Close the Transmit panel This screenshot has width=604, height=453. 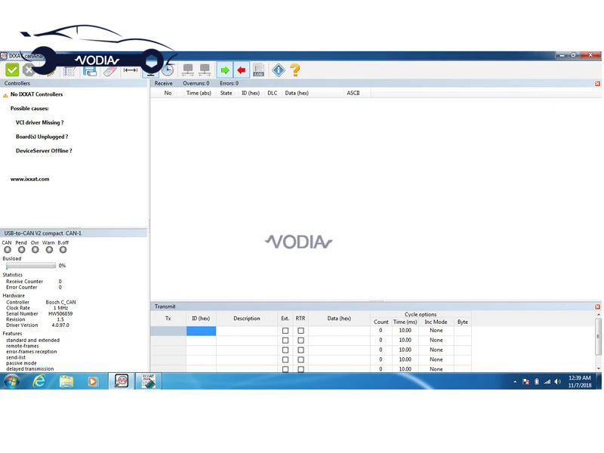[x=597, y=307]
